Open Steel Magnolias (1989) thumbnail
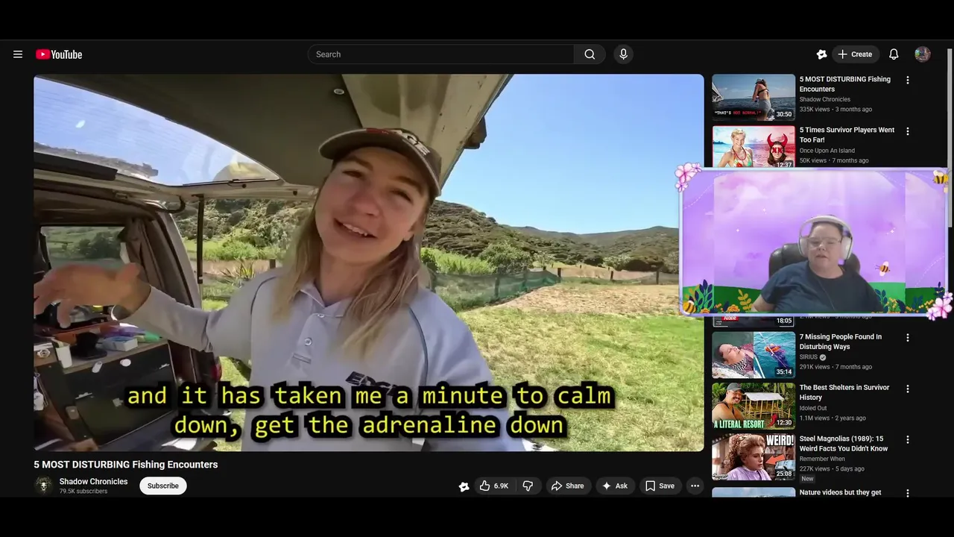This screenshot has height=537, width=954. 754,457
